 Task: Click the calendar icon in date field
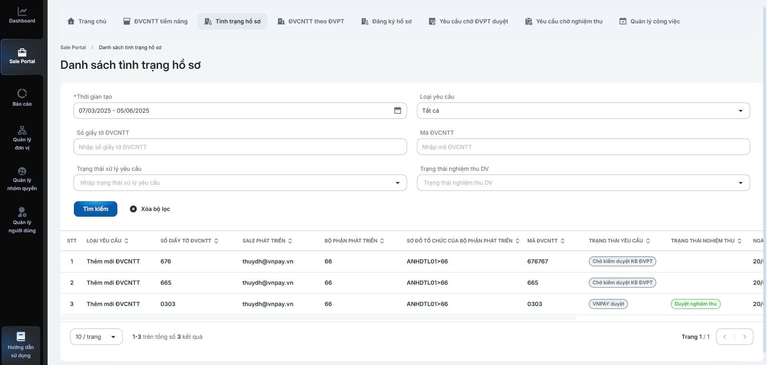397,111
